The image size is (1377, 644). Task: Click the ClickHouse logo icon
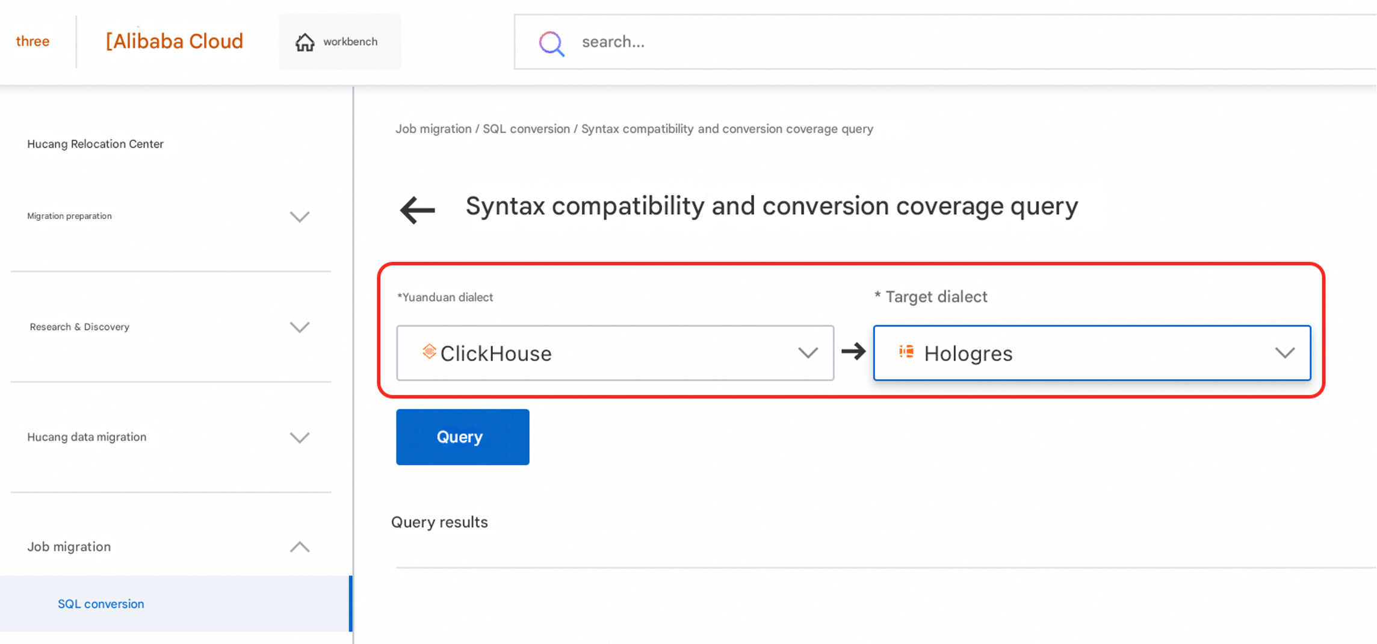(x=429, y=351)
